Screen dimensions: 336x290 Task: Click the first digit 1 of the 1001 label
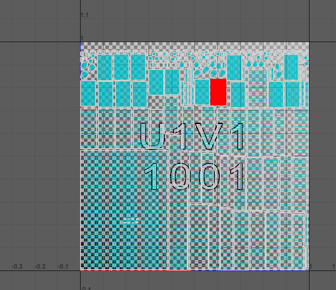click(x=154, y=176)
